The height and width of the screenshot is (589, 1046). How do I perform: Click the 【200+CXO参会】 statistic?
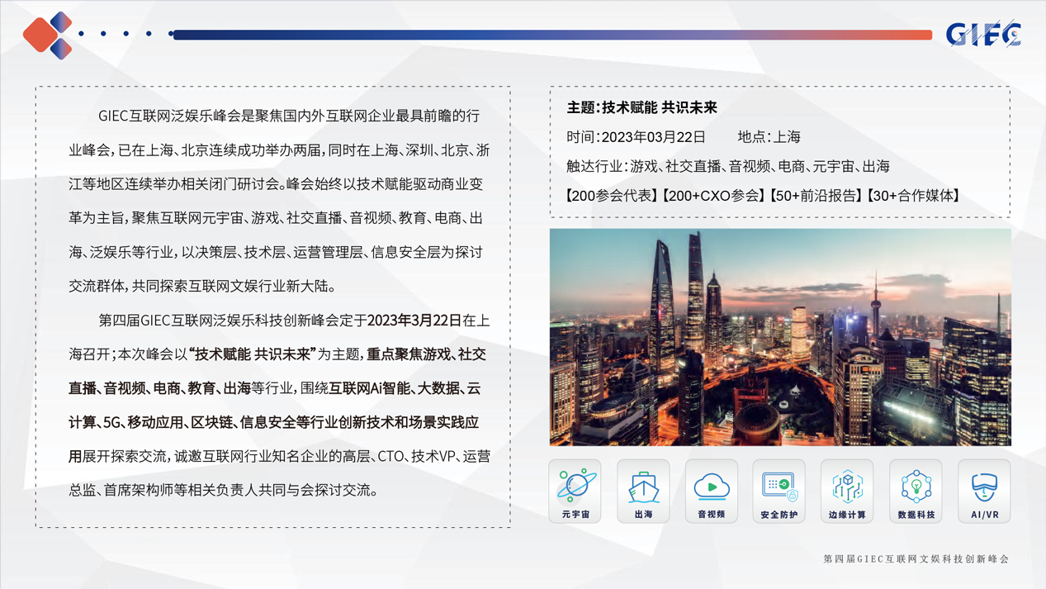click(712, 196)
